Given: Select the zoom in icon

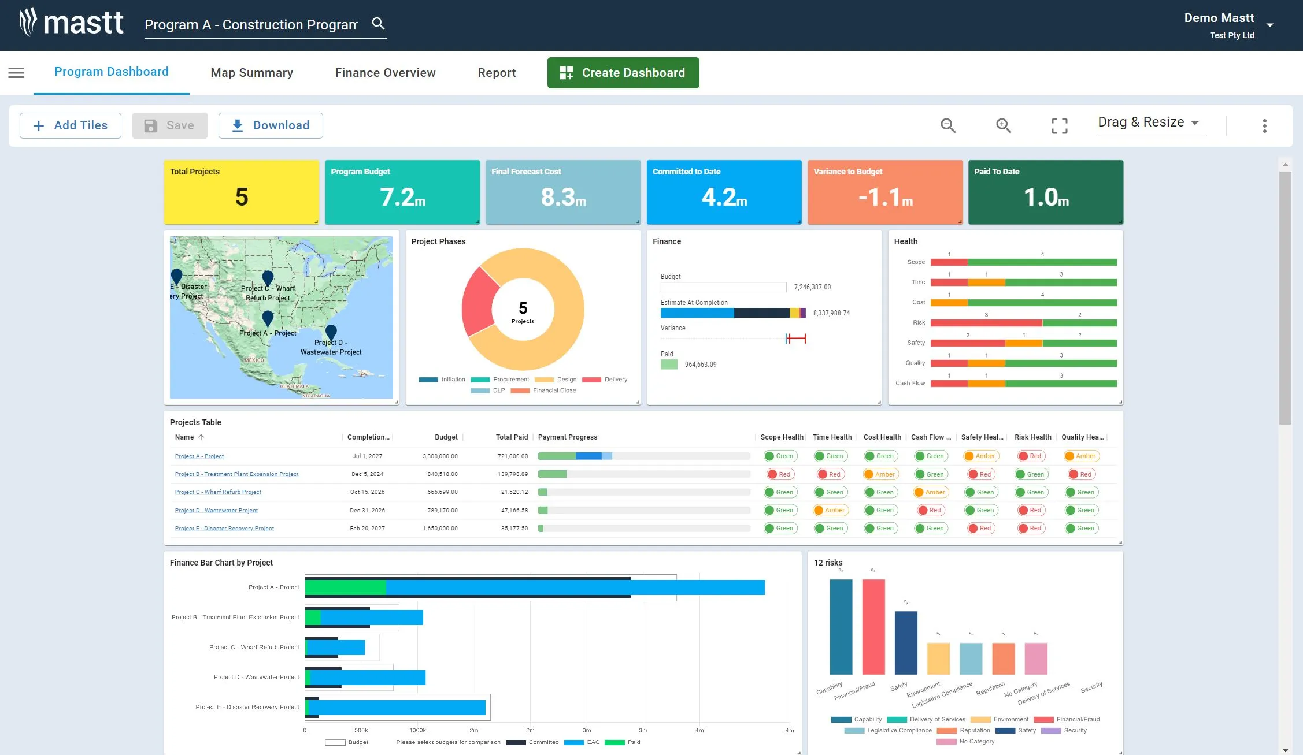Looking at the screenshot, I should tap(1004, 125).
